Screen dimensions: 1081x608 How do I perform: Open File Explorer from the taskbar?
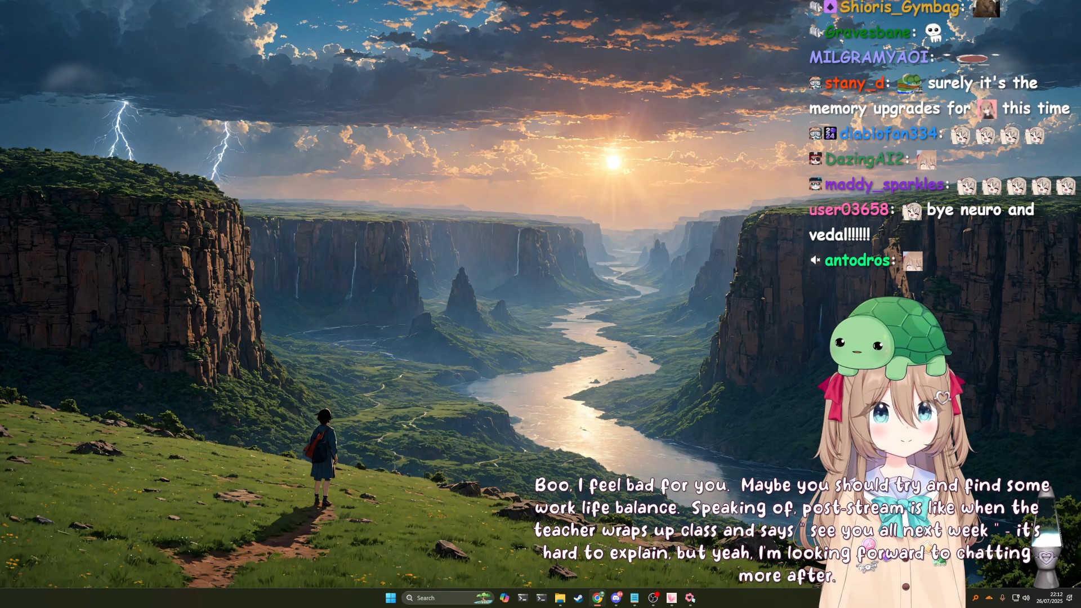[560, 598]
